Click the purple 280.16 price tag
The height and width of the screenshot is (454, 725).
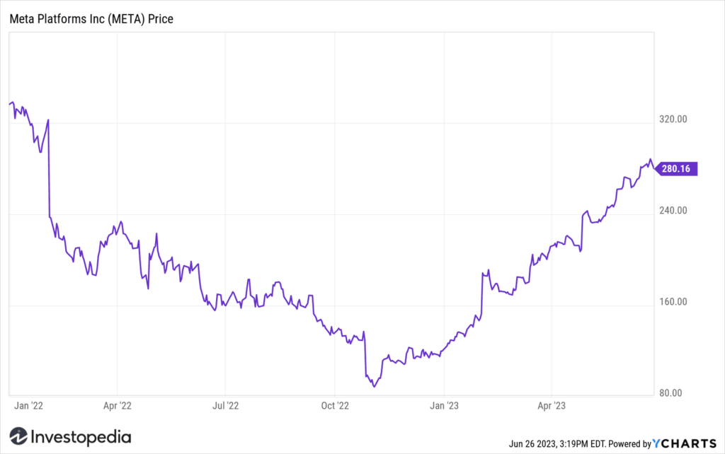click(676, 168)
